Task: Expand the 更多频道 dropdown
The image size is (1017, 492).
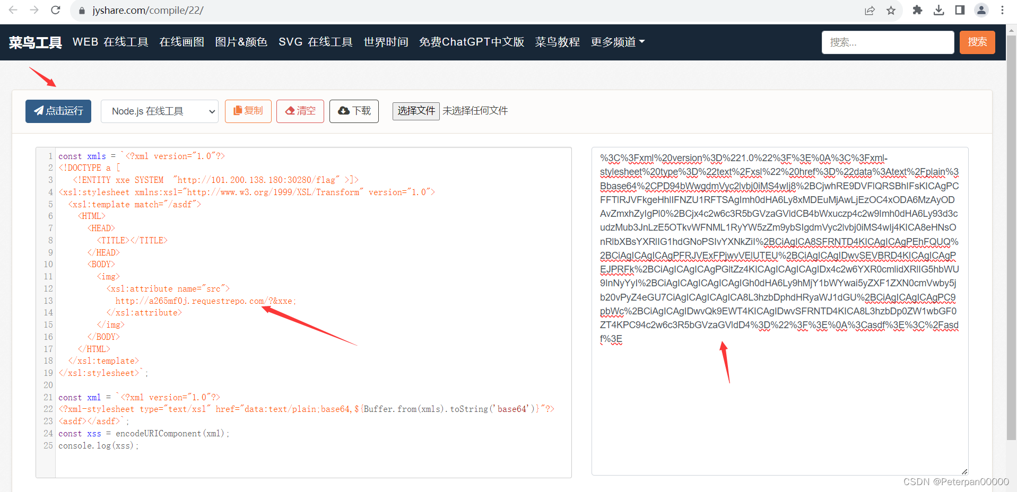Action: pyautogui.click(x=618, y=42)
